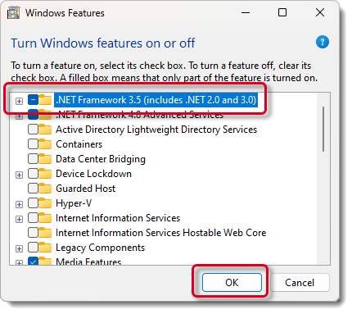Click the Data Center Bridging folder icon
Image resolution: width=352 pixels, height=314 pixels.
click(45, 159)
